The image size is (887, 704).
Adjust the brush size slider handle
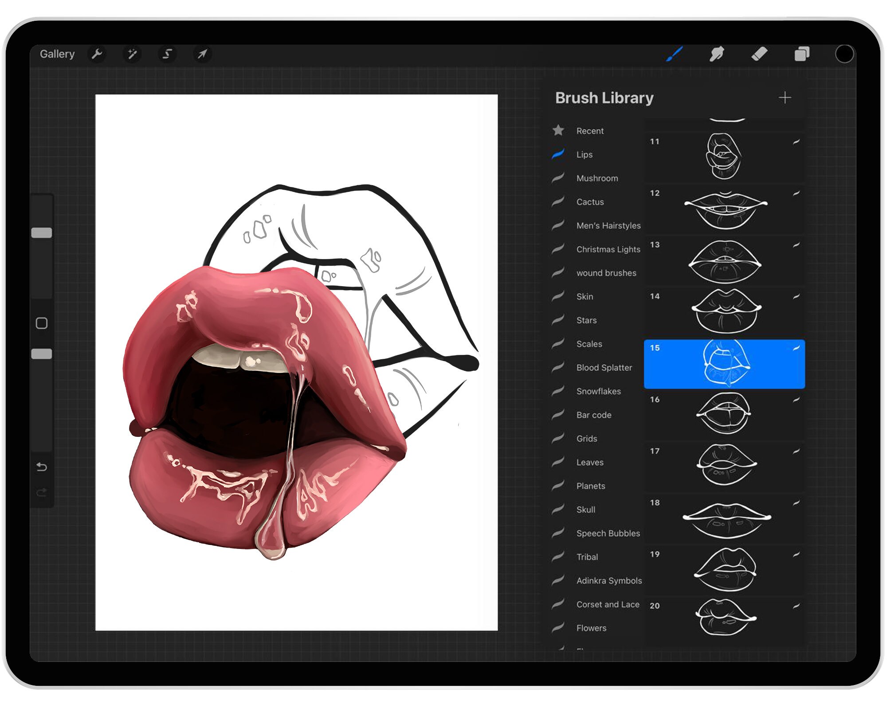(42, 233)
